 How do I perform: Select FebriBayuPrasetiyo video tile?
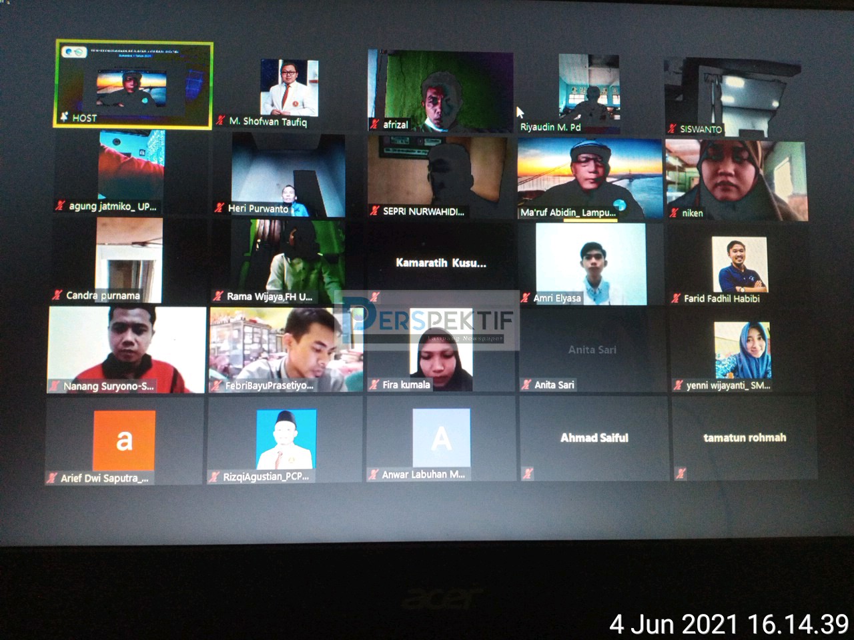tap(286, 350)
